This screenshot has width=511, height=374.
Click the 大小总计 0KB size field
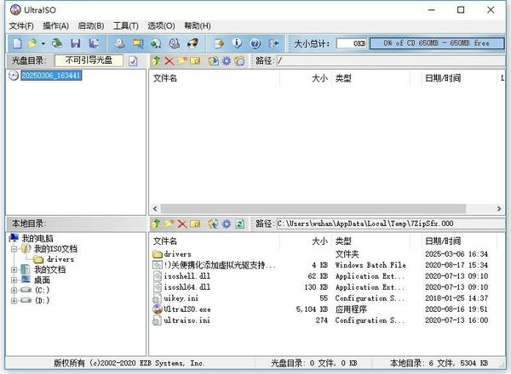[352, 43]
